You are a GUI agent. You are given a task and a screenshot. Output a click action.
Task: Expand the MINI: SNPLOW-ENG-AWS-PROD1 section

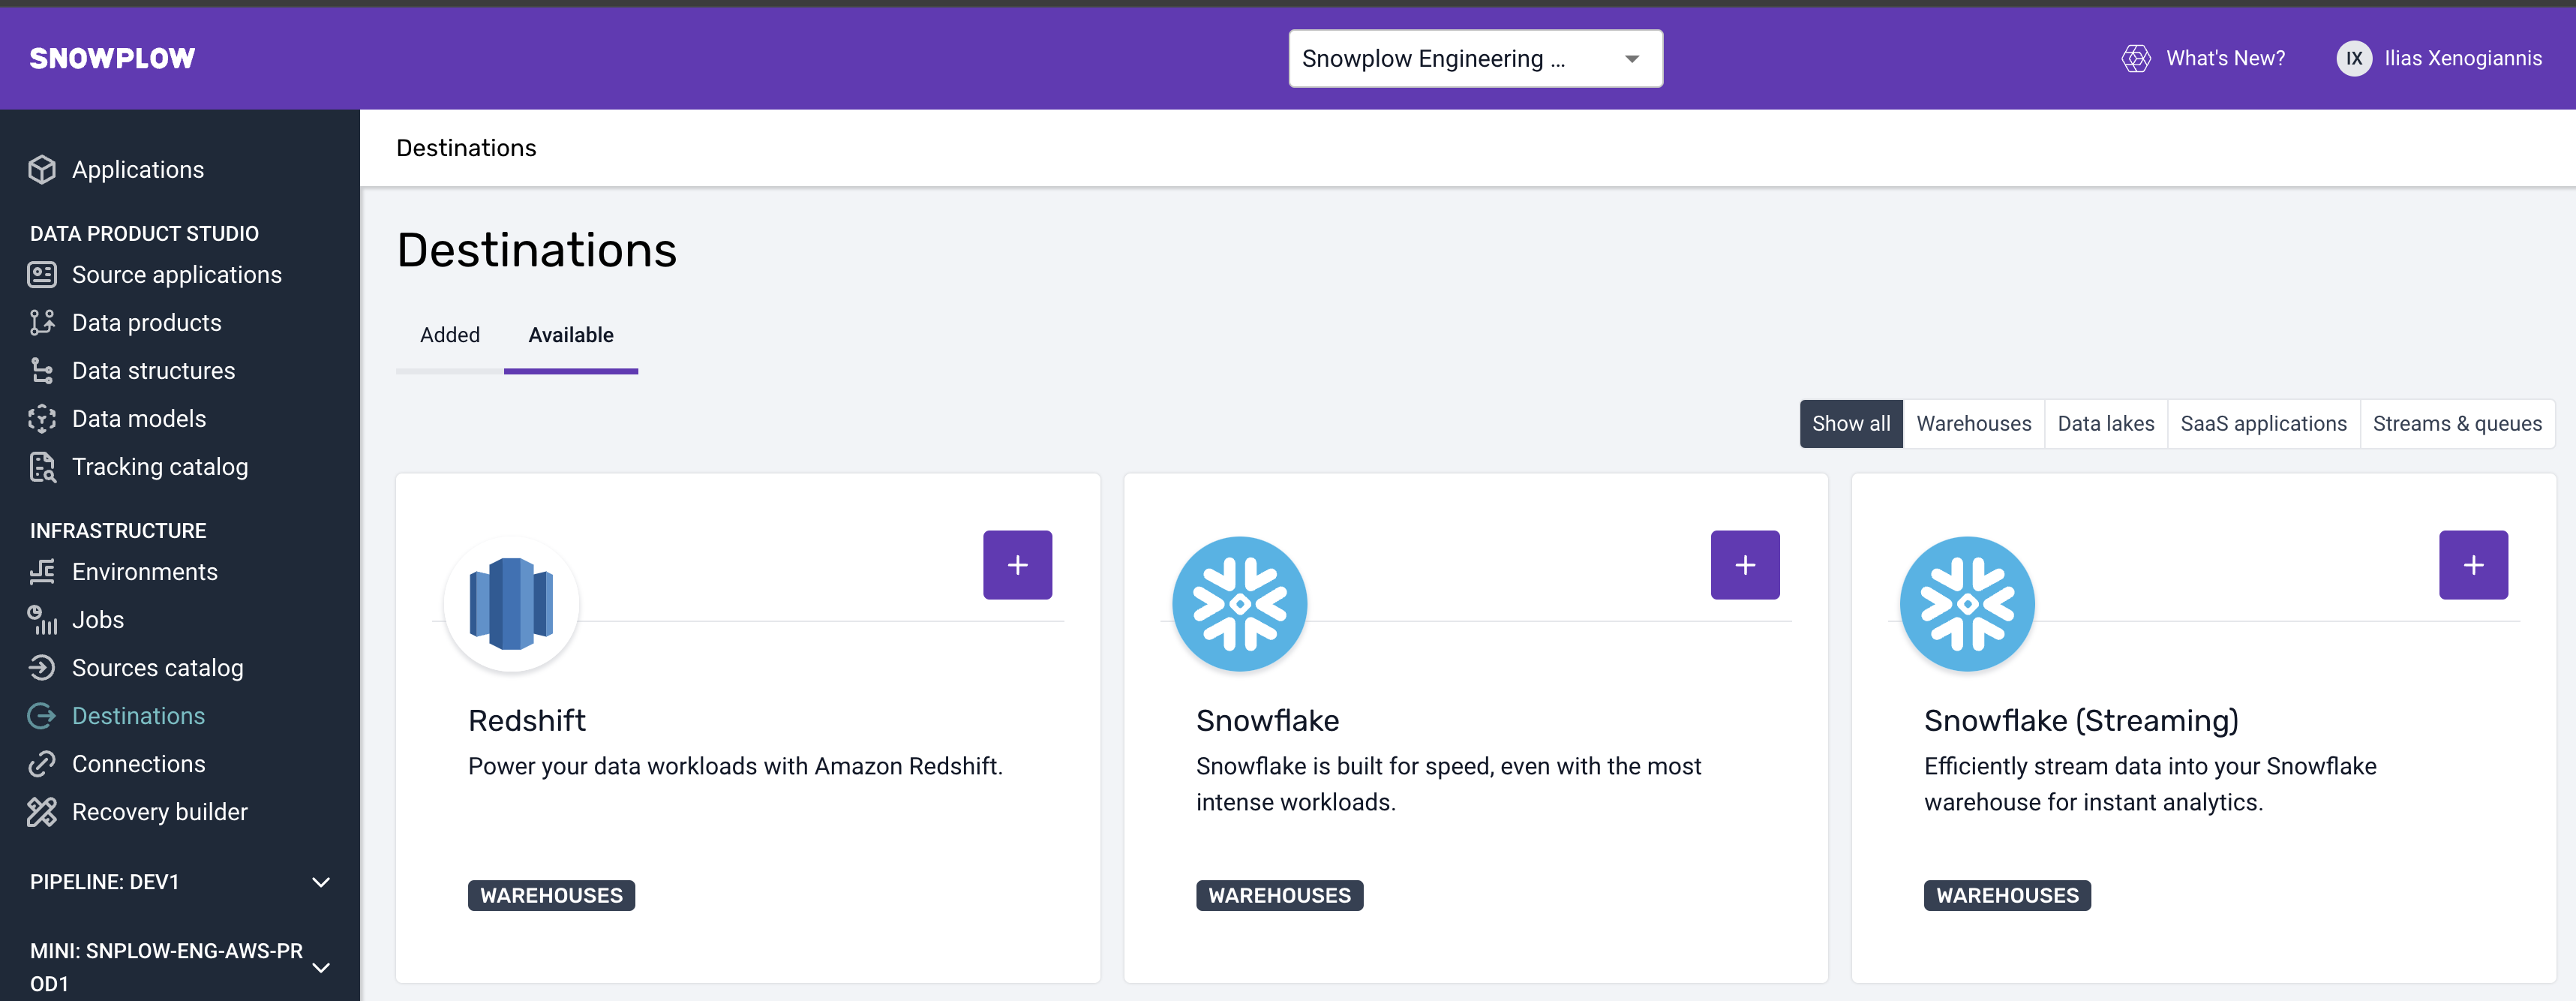coord(320,967)
